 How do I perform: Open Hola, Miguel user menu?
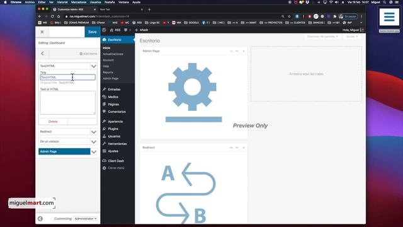[x=353, y=30]
